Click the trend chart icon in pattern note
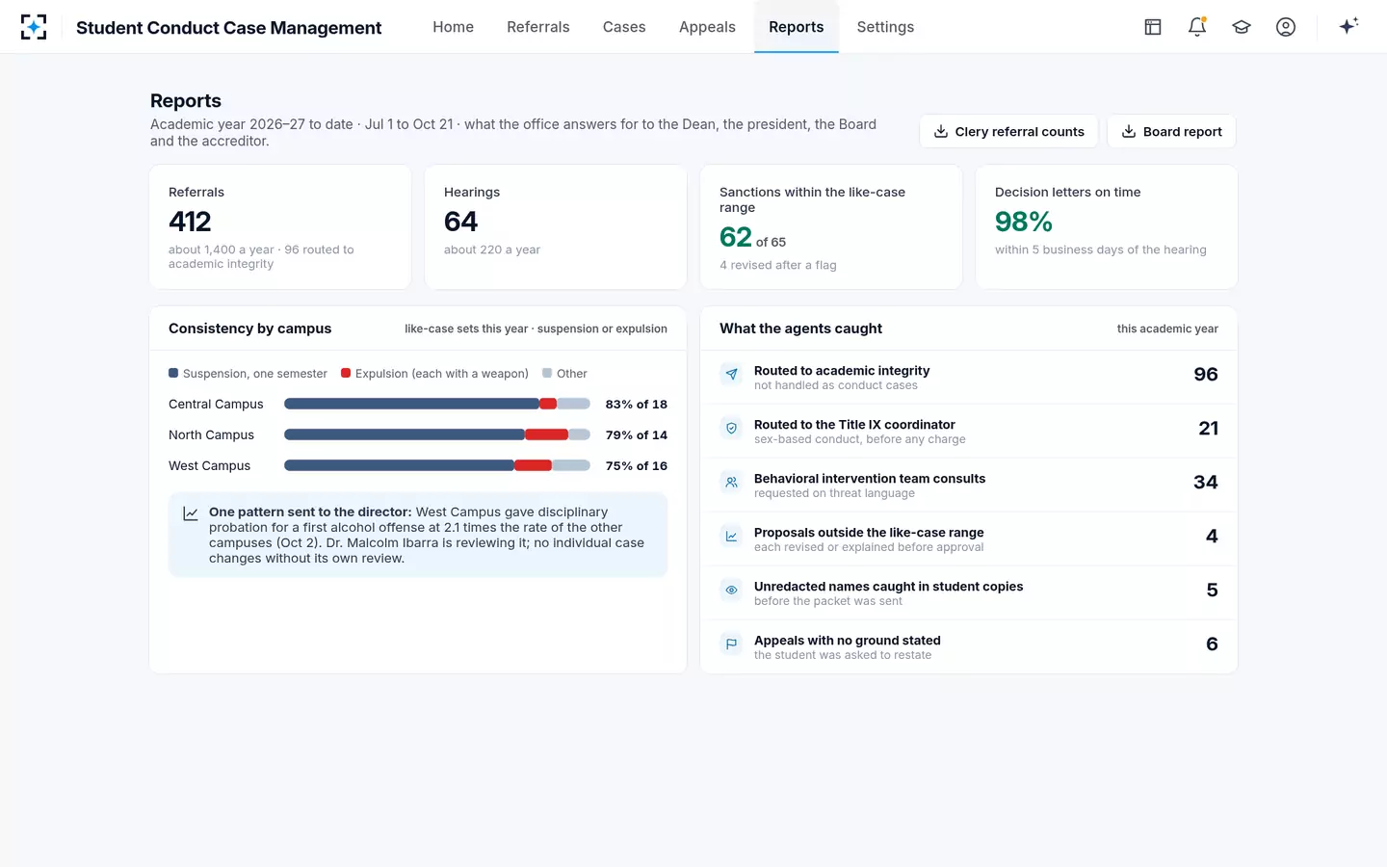The height and width of the screenshot is (867, 1387). point(191,513)
